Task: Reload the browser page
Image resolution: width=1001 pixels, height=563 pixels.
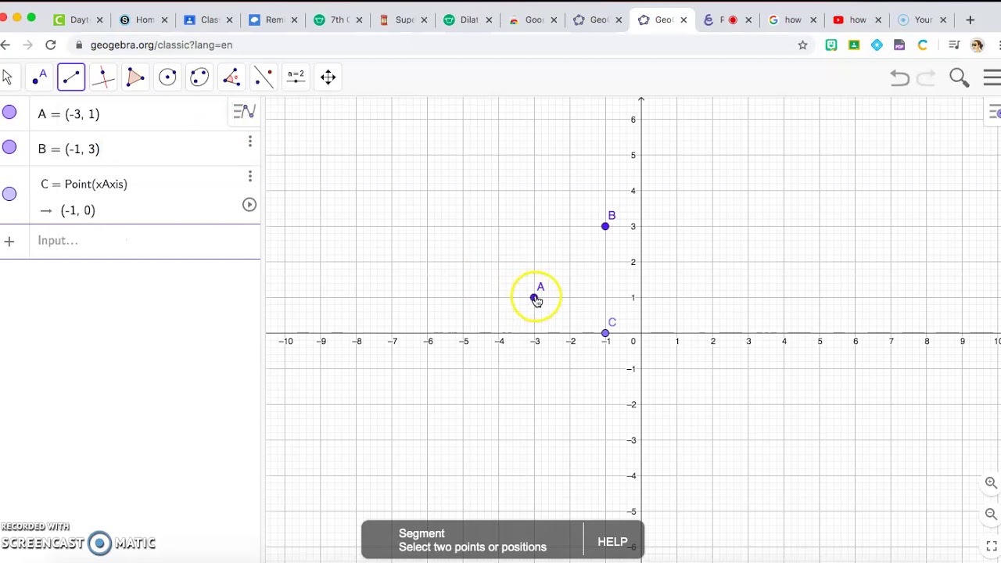Action: pyautogui.click(x=51, y=45)
